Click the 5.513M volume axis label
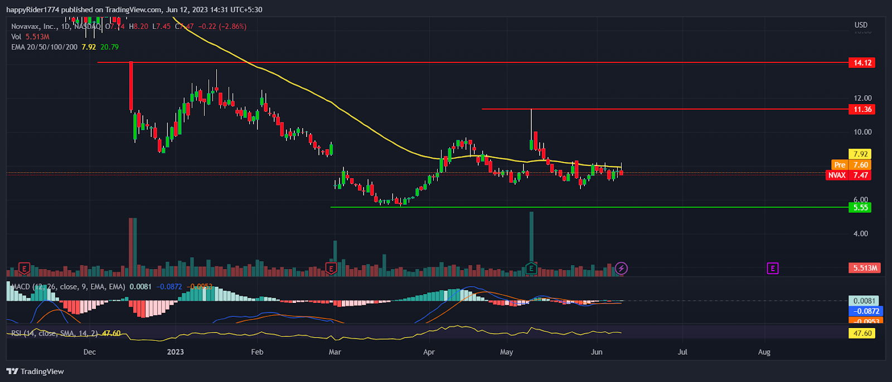This screenshot has width=892, height=382. 864,268
